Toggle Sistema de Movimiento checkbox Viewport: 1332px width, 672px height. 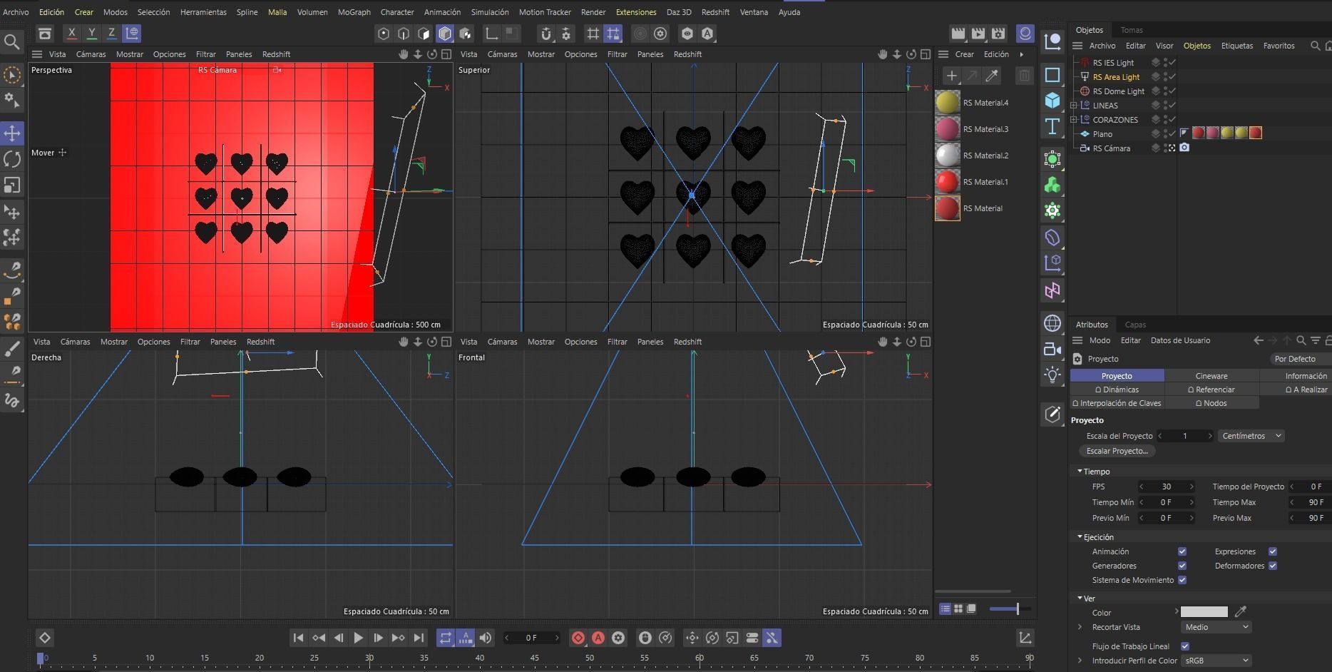(x=1182, y=580)
